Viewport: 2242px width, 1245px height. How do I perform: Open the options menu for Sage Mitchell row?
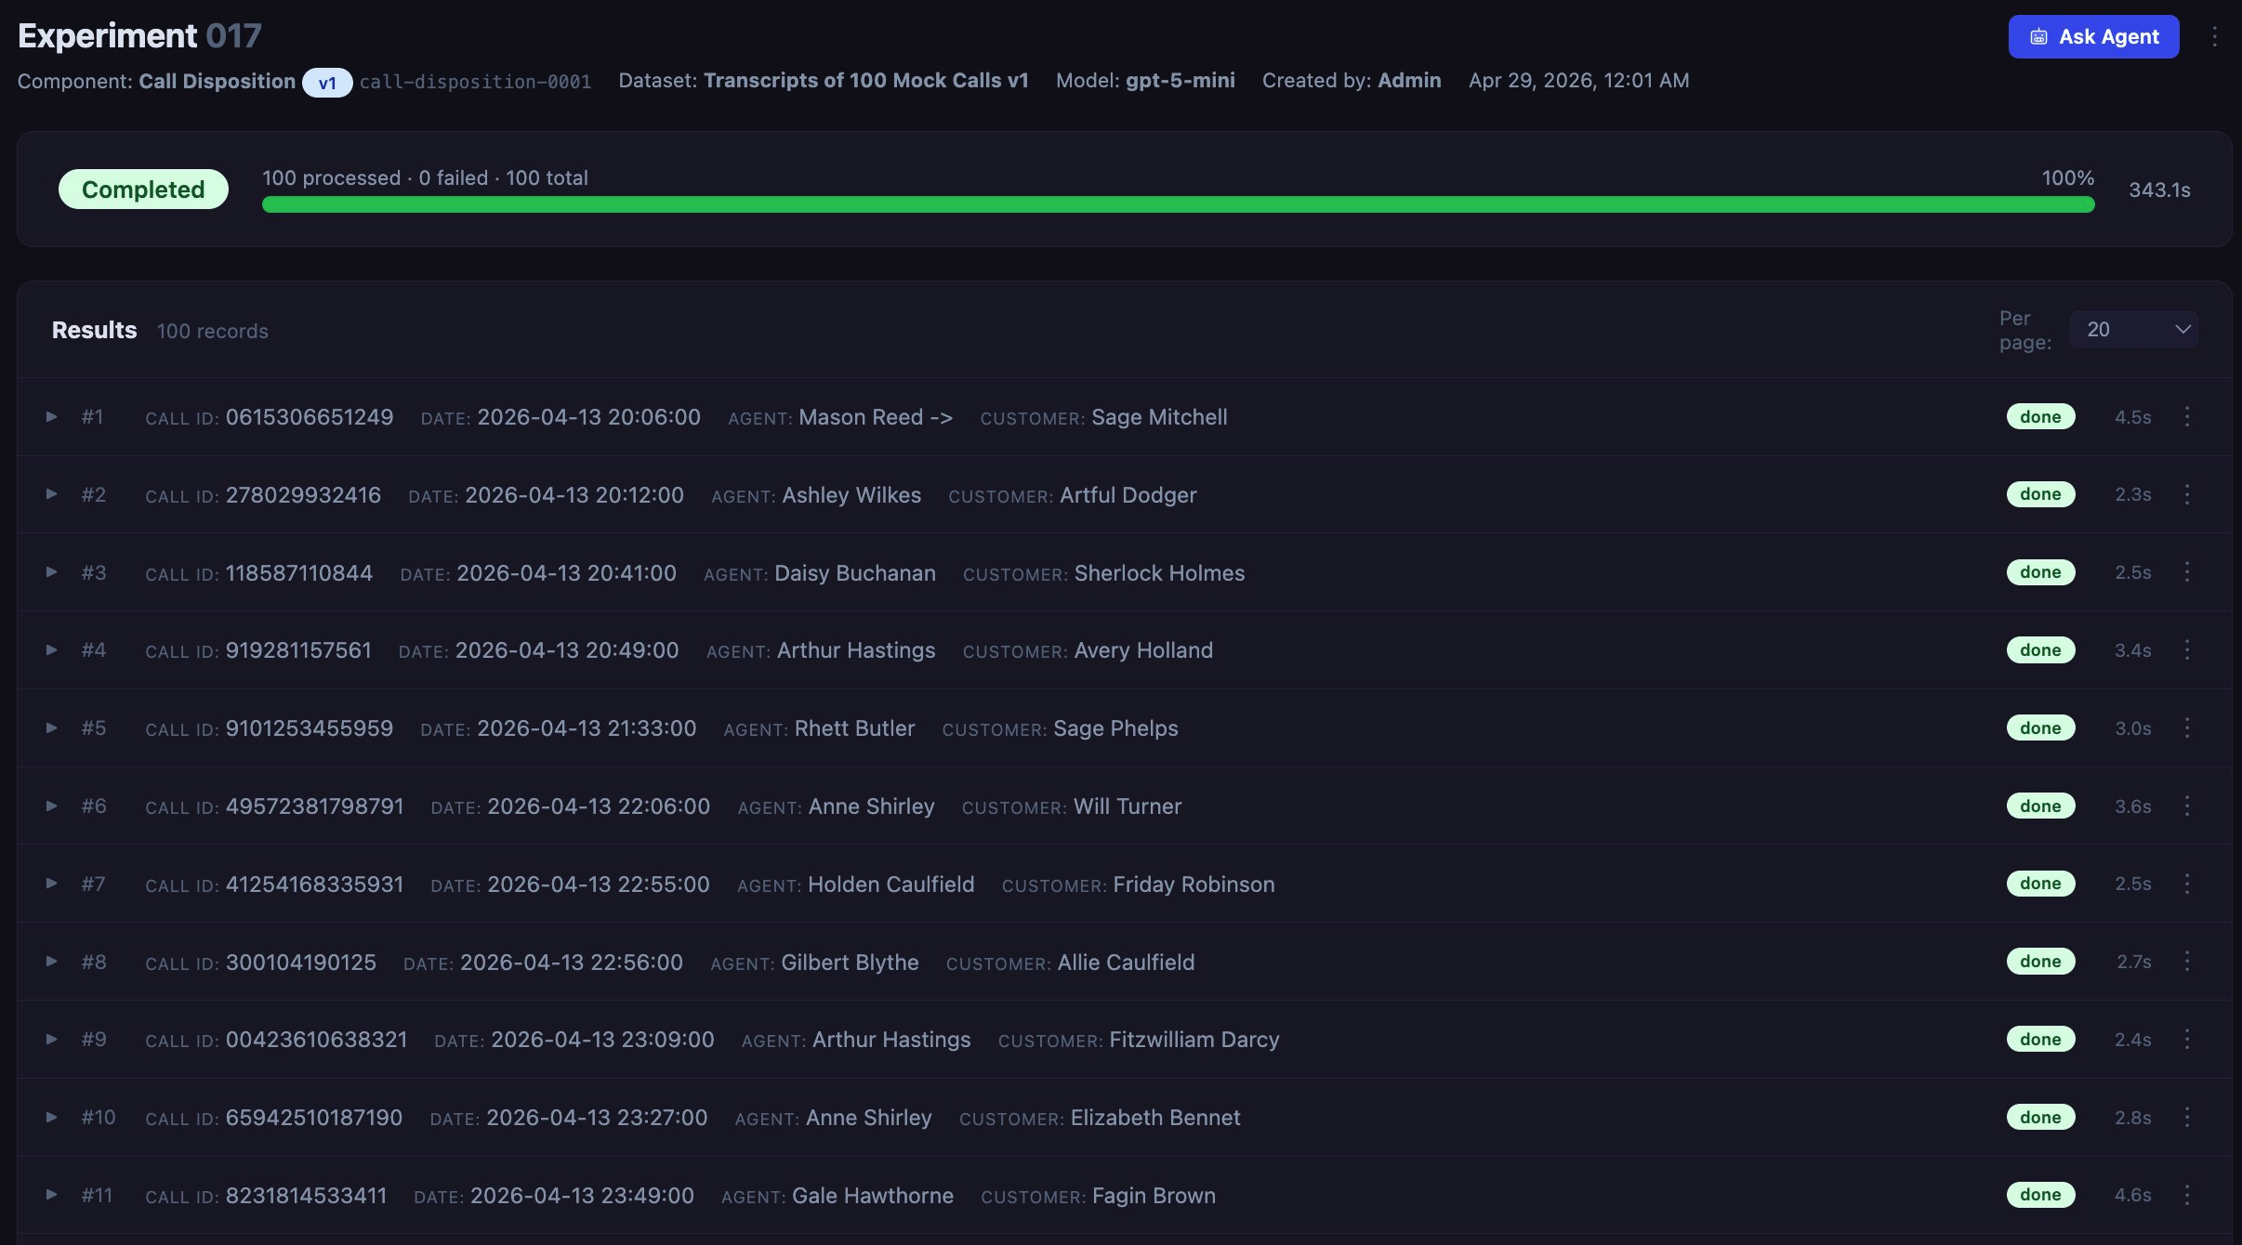[2187, 417]
